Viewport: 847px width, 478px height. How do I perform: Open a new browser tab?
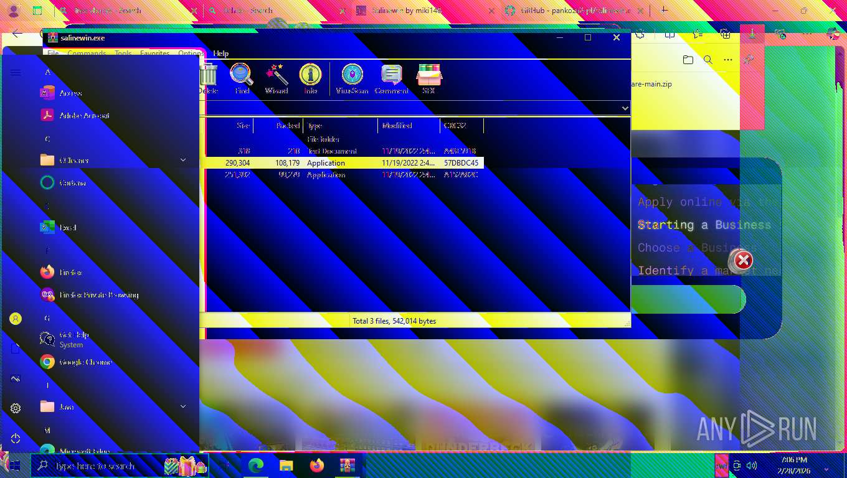[x=664, y=10]
